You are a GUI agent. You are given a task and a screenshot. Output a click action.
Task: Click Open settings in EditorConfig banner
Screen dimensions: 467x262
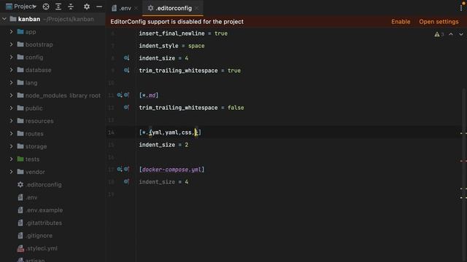pyautogui.click(x=439, y=22)
